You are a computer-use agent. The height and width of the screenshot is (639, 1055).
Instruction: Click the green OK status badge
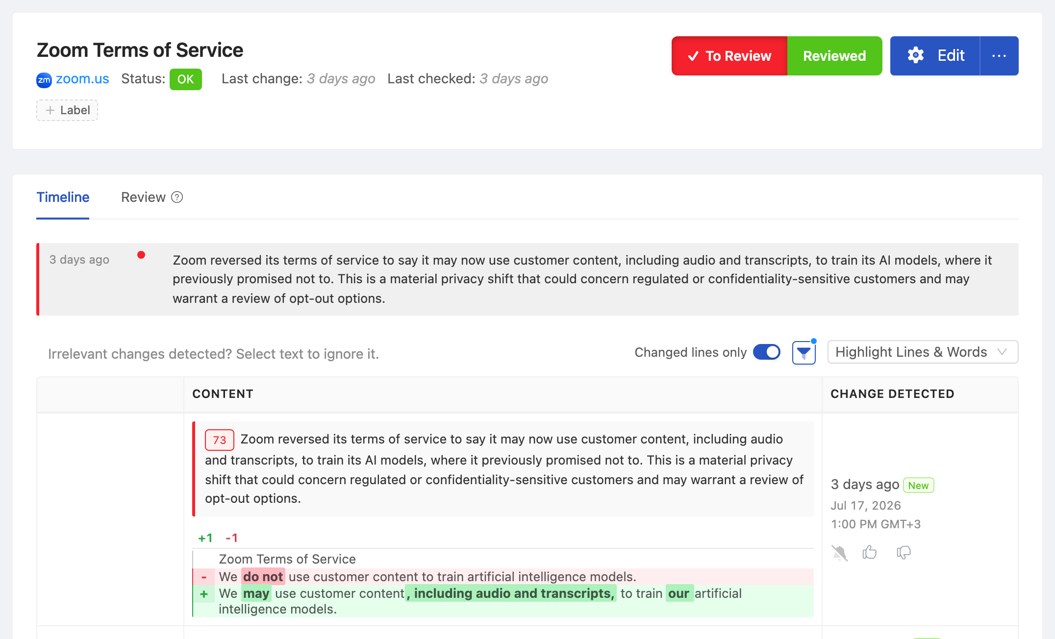point(185,79)
